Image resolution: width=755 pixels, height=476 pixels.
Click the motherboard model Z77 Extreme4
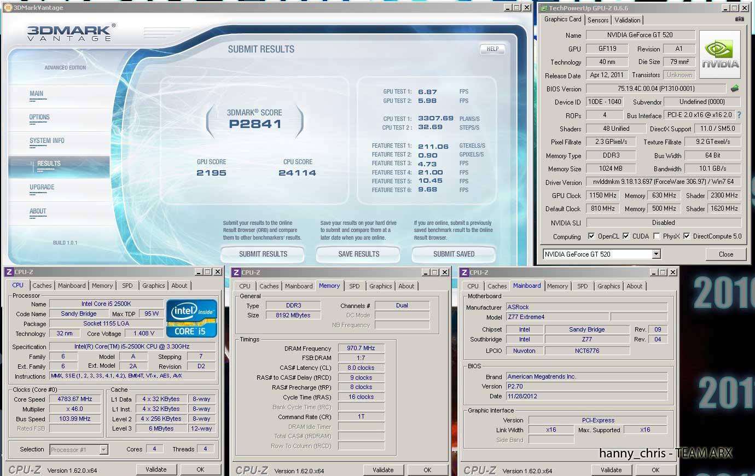point(556,317)
